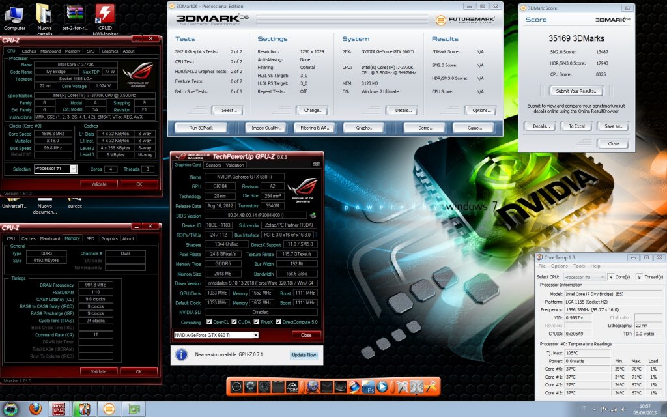Screen dimensions: 667x417
Task: Click the To Excel button
Action: pos(576,126)
